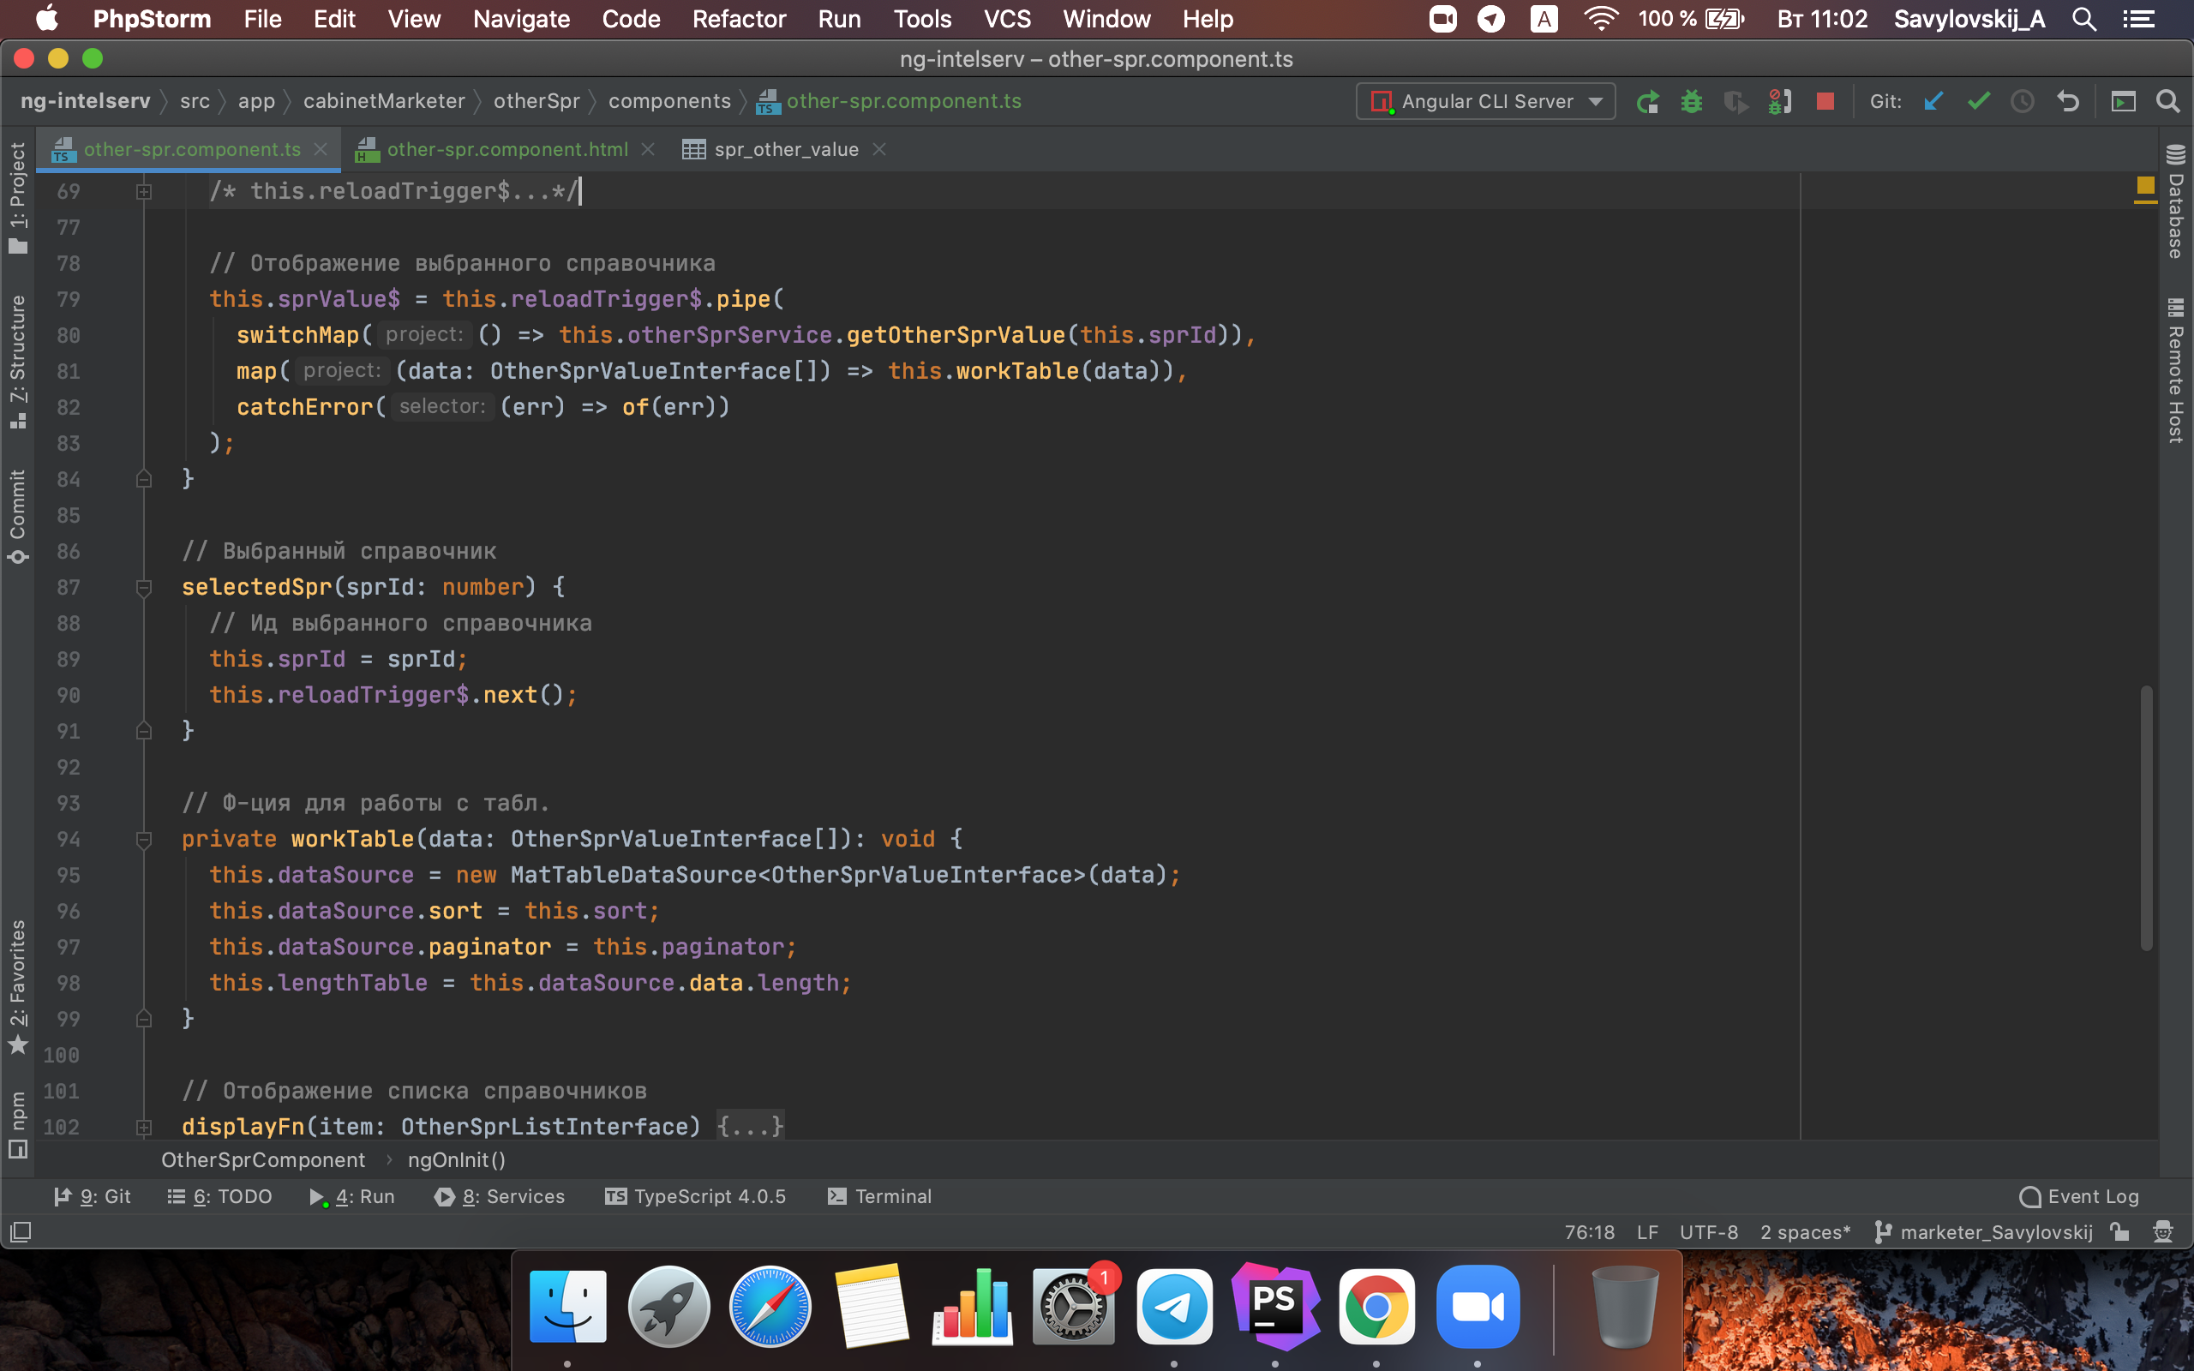Image resolution: width=2194 pixels, height=1371 pixels.
Task: Open the TODO tool window button
Action: [x=219, y=1196]
